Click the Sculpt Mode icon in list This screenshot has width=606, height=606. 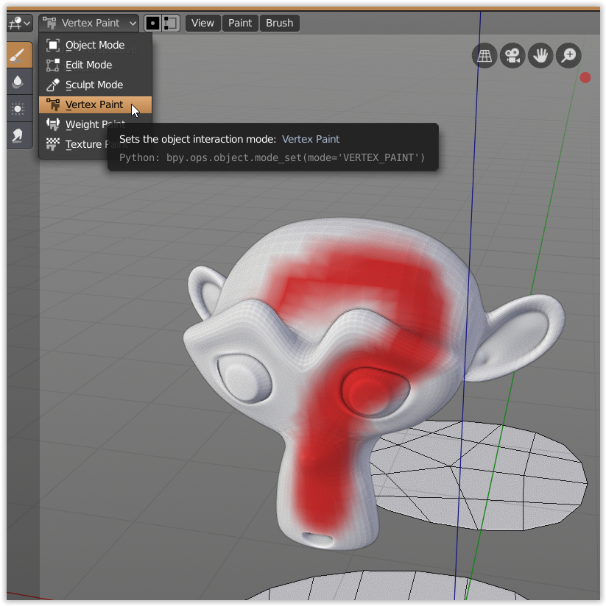pyautogui.click(x=53, y=85)
